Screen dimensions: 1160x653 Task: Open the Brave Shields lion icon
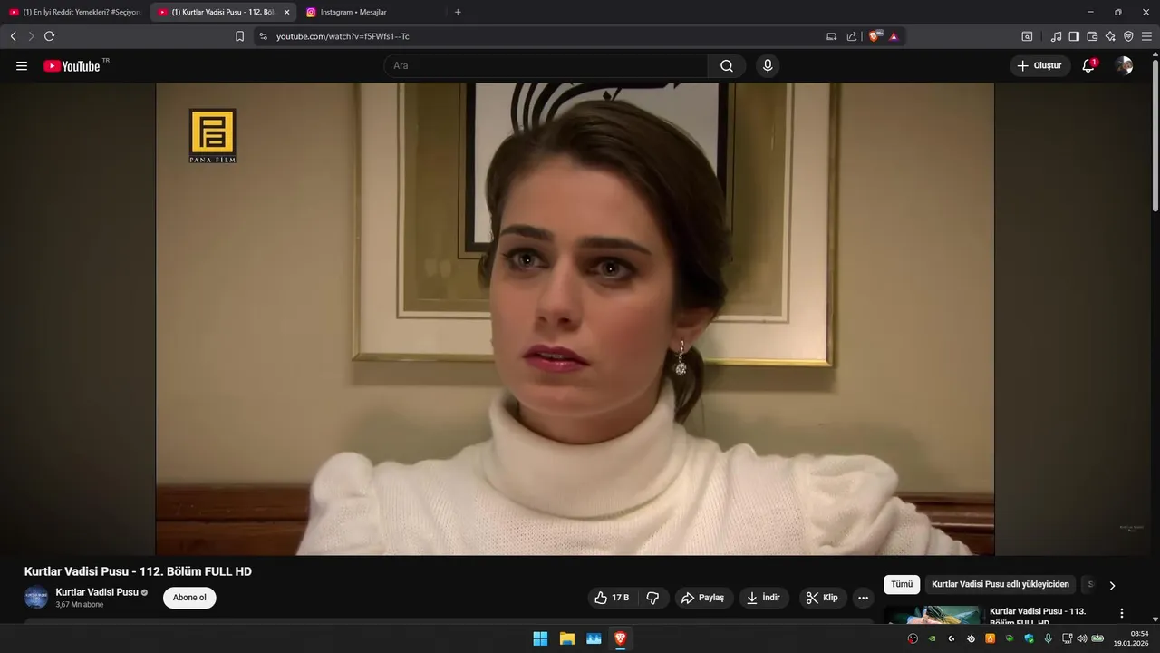click(x=875, y=36)
